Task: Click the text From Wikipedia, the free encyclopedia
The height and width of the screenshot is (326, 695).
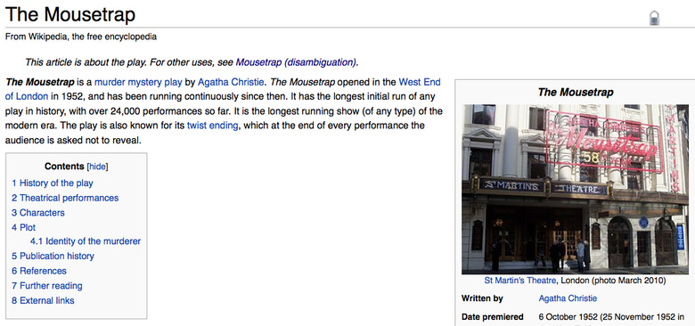Action: tap(81, 37)
